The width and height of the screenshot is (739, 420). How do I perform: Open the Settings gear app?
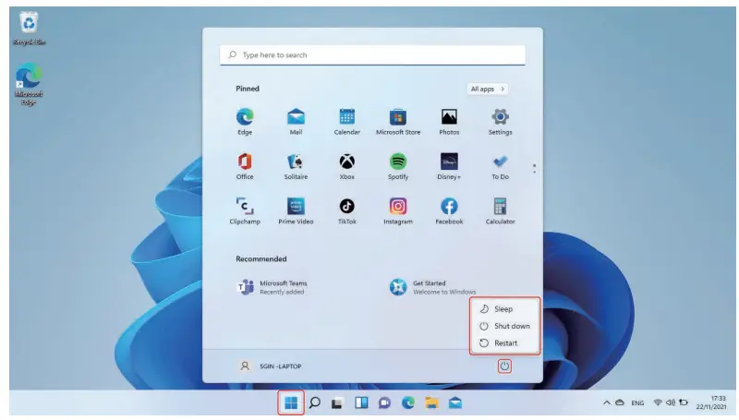tap(500, 122)
